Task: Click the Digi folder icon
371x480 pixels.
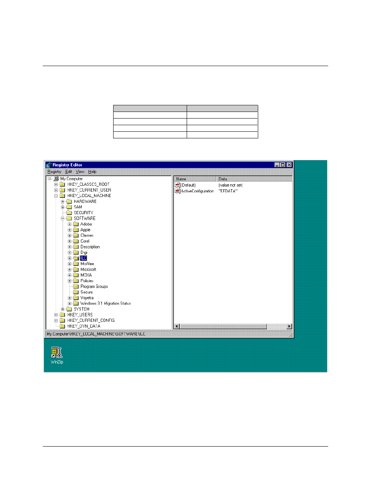Action: click(76, 252)
